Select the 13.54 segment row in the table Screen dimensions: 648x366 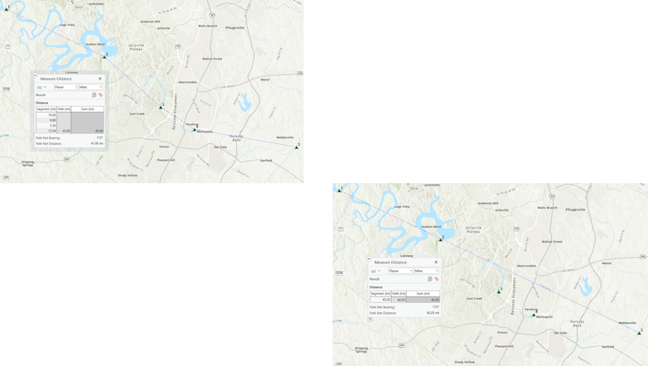(x=70, y=131)
